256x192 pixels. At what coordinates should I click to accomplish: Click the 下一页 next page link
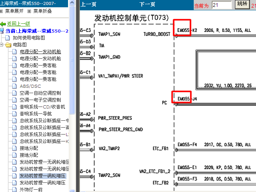tap(147, 5)
